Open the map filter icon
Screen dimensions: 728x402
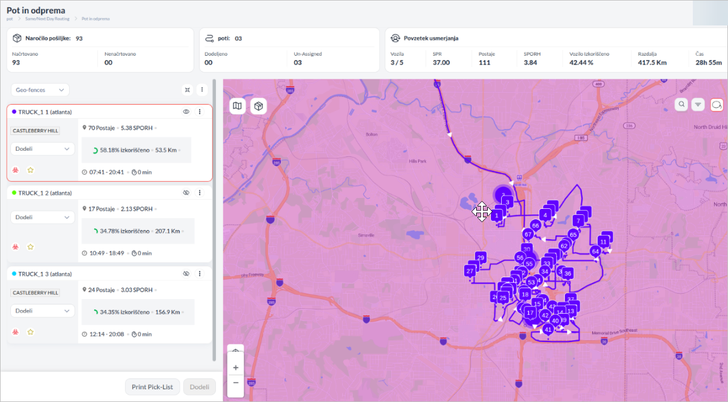(698, 105)
